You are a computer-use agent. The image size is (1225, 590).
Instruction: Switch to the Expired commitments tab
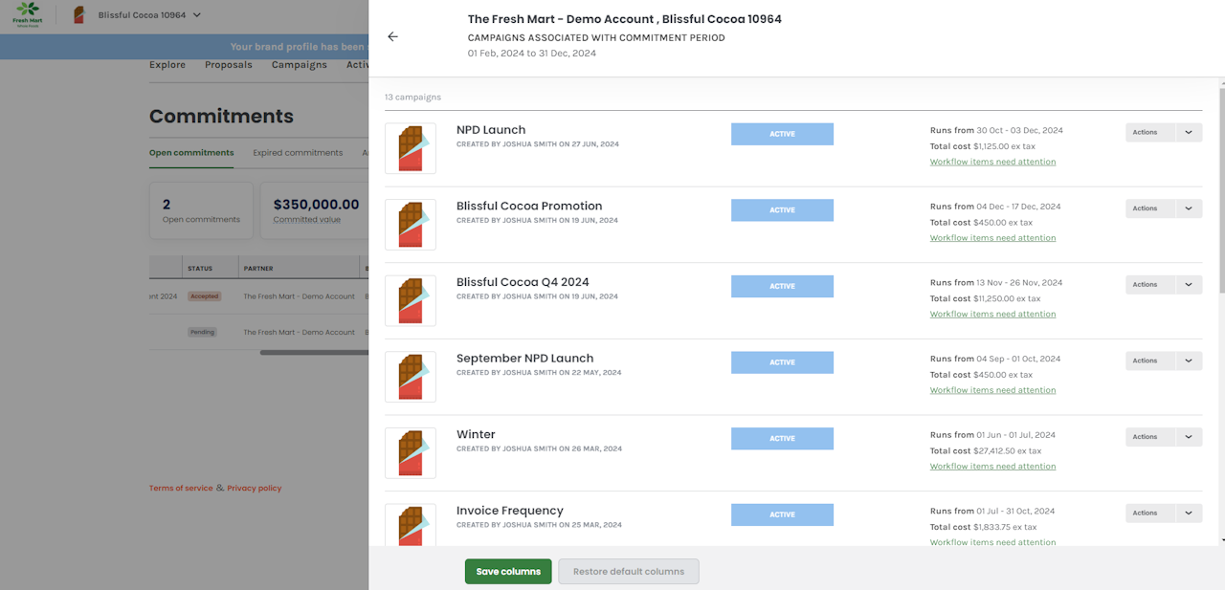point(298,153)
